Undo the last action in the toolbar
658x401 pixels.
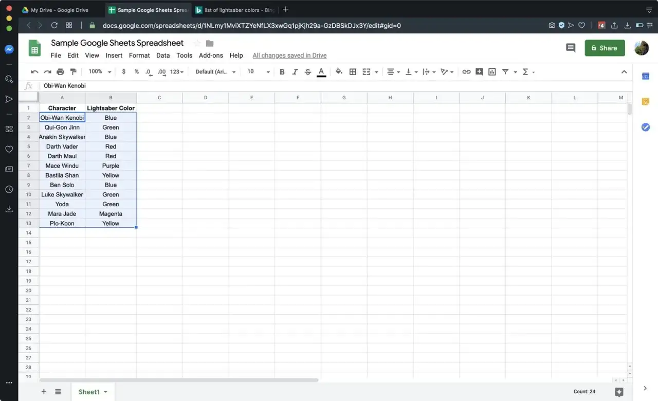(34, 72)
